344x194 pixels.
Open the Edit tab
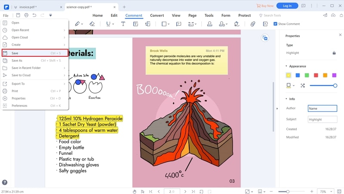[114, 15]
